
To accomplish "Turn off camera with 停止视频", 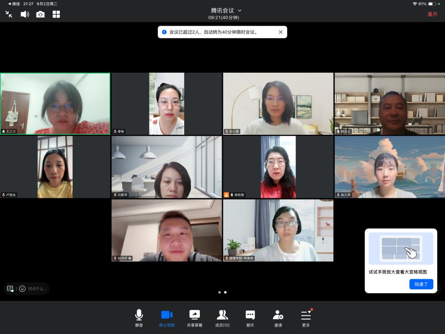I will coord(166,318).
